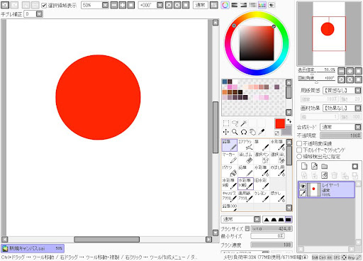The width and height of the screenshot is (363, 261).
Task: Select the flattest brush edge shape
Action: (x=288, y=220)
